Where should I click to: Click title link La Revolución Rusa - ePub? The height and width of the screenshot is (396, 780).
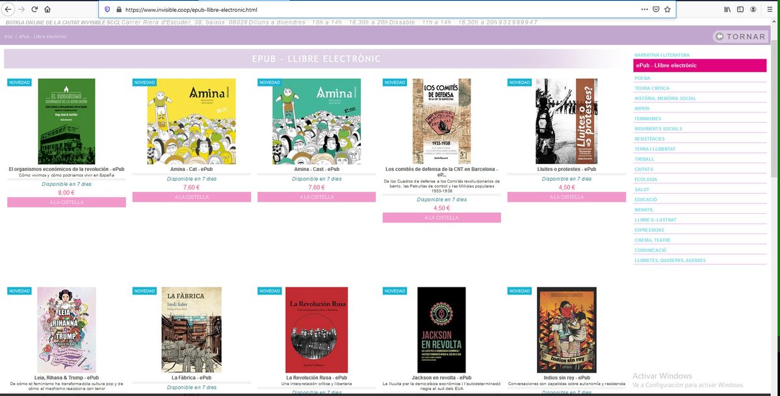tap(317, 377)
